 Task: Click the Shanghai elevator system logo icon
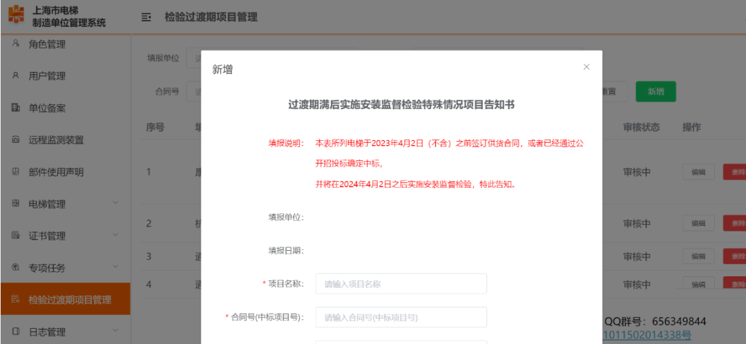click(16, 15)
